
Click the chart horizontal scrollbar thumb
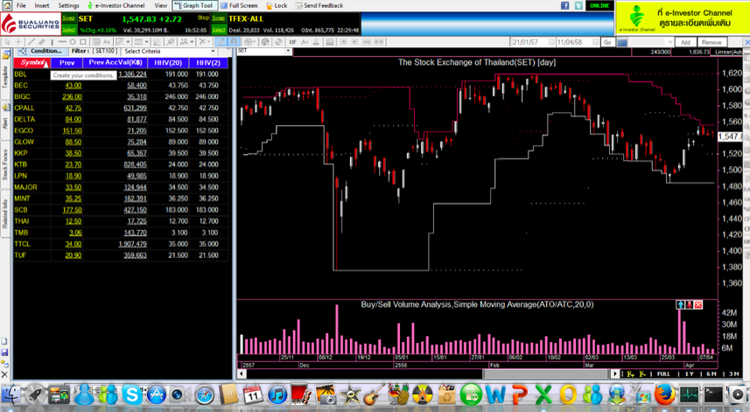(x=545, y=374)
